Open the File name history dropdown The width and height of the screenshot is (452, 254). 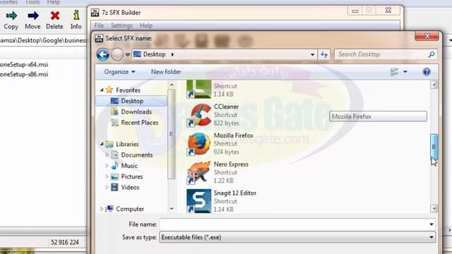(432, 224)
